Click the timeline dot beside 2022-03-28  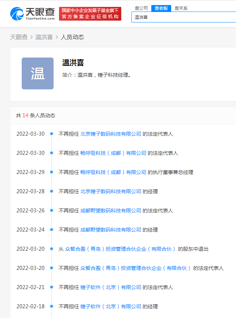(x=51, y=191)
